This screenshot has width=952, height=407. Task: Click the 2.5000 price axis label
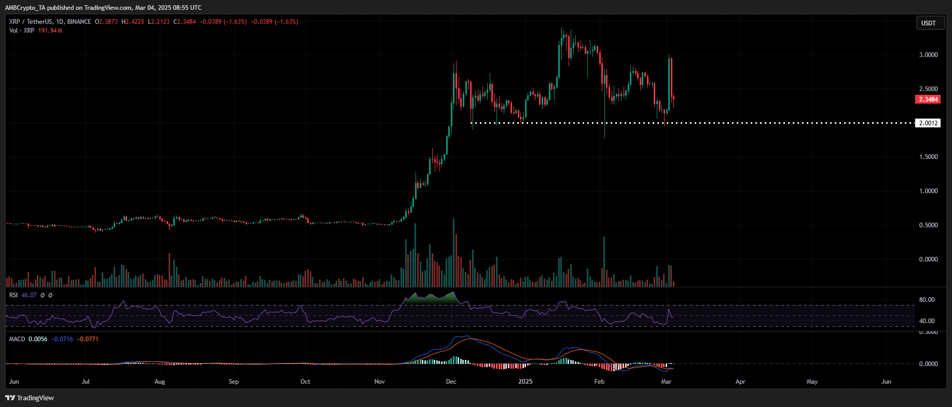[928, 89]
